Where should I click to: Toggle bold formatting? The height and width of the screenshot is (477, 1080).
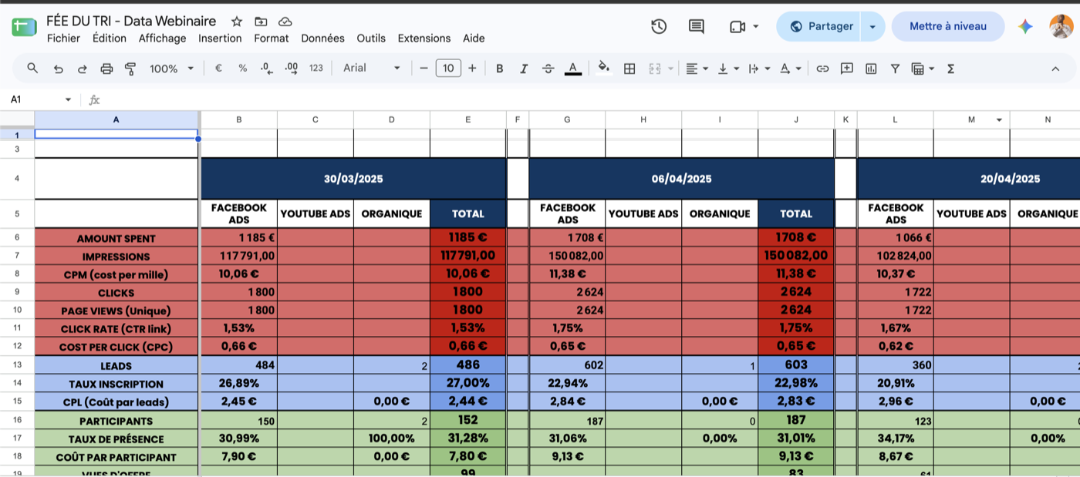click(x=499, y=69)
